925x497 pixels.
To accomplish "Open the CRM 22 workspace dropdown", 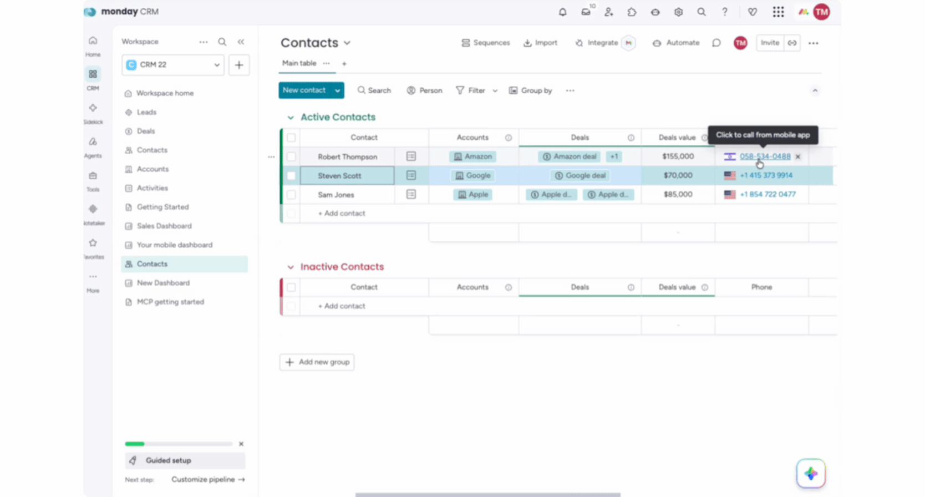I will (173, 65).
